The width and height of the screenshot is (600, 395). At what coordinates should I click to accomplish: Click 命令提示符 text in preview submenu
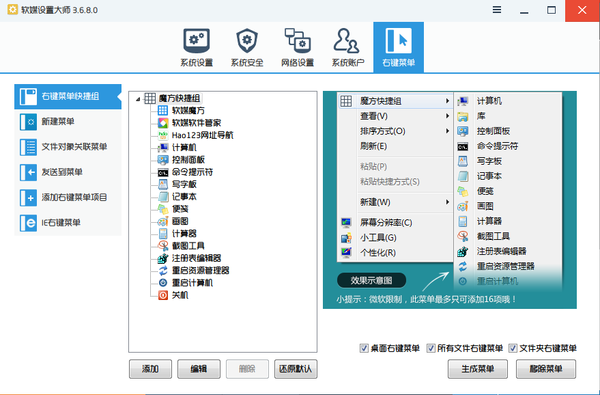pyautogui.click(x=498, y=146)
